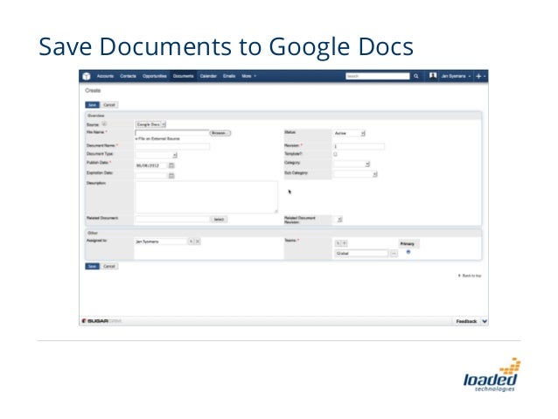The image size is (558, 419).
Task: Click the Description text area
Action: coord(206,197)
